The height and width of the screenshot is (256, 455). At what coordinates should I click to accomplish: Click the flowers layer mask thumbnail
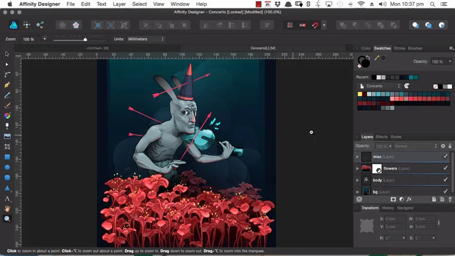click(x=377, y=169)
